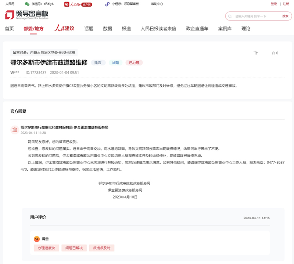Viewport: 294px width, 264px height.
Task: Go to the 首页 homepage menu
Action: (x=10, y=29)
